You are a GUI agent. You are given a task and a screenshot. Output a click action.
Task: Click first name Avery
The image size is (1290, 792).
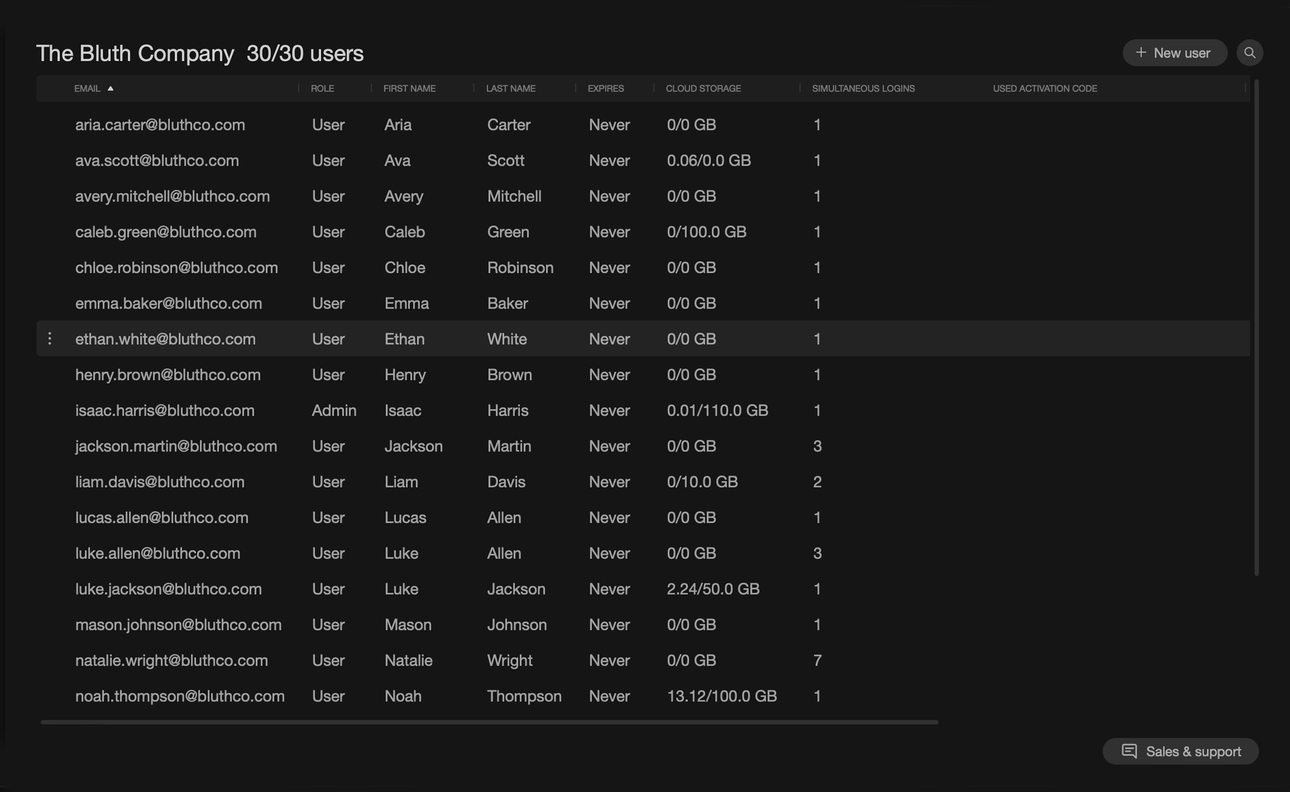coord(404,196)
